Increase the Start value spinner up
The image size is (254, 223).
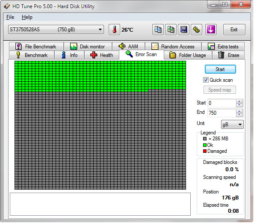(239, 101)
